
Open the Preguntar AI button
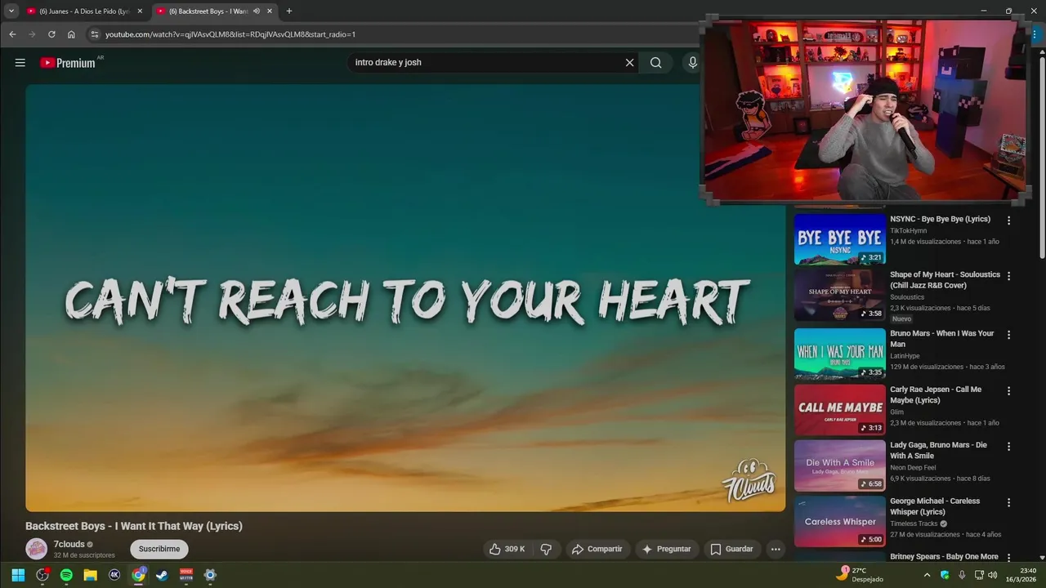[667, 549]
